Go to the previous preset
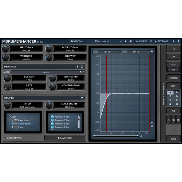This screenshot has height=182, width=182. point(121,41)
